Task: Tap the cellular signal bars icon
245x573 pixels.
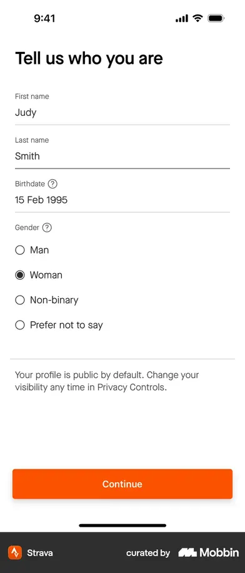Action: pyautogui.click(x=181, y=18)
